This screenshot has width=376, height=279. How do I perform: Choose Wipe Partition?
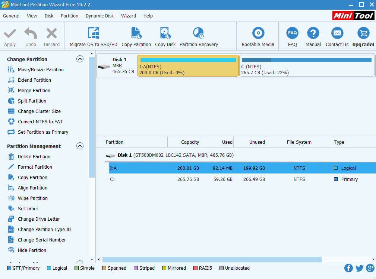(28, 198)
